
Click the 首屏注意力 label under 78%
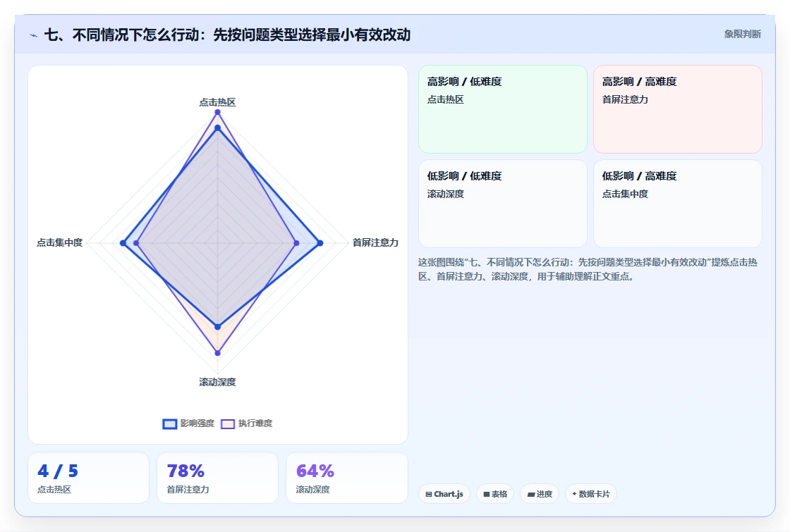188,489
